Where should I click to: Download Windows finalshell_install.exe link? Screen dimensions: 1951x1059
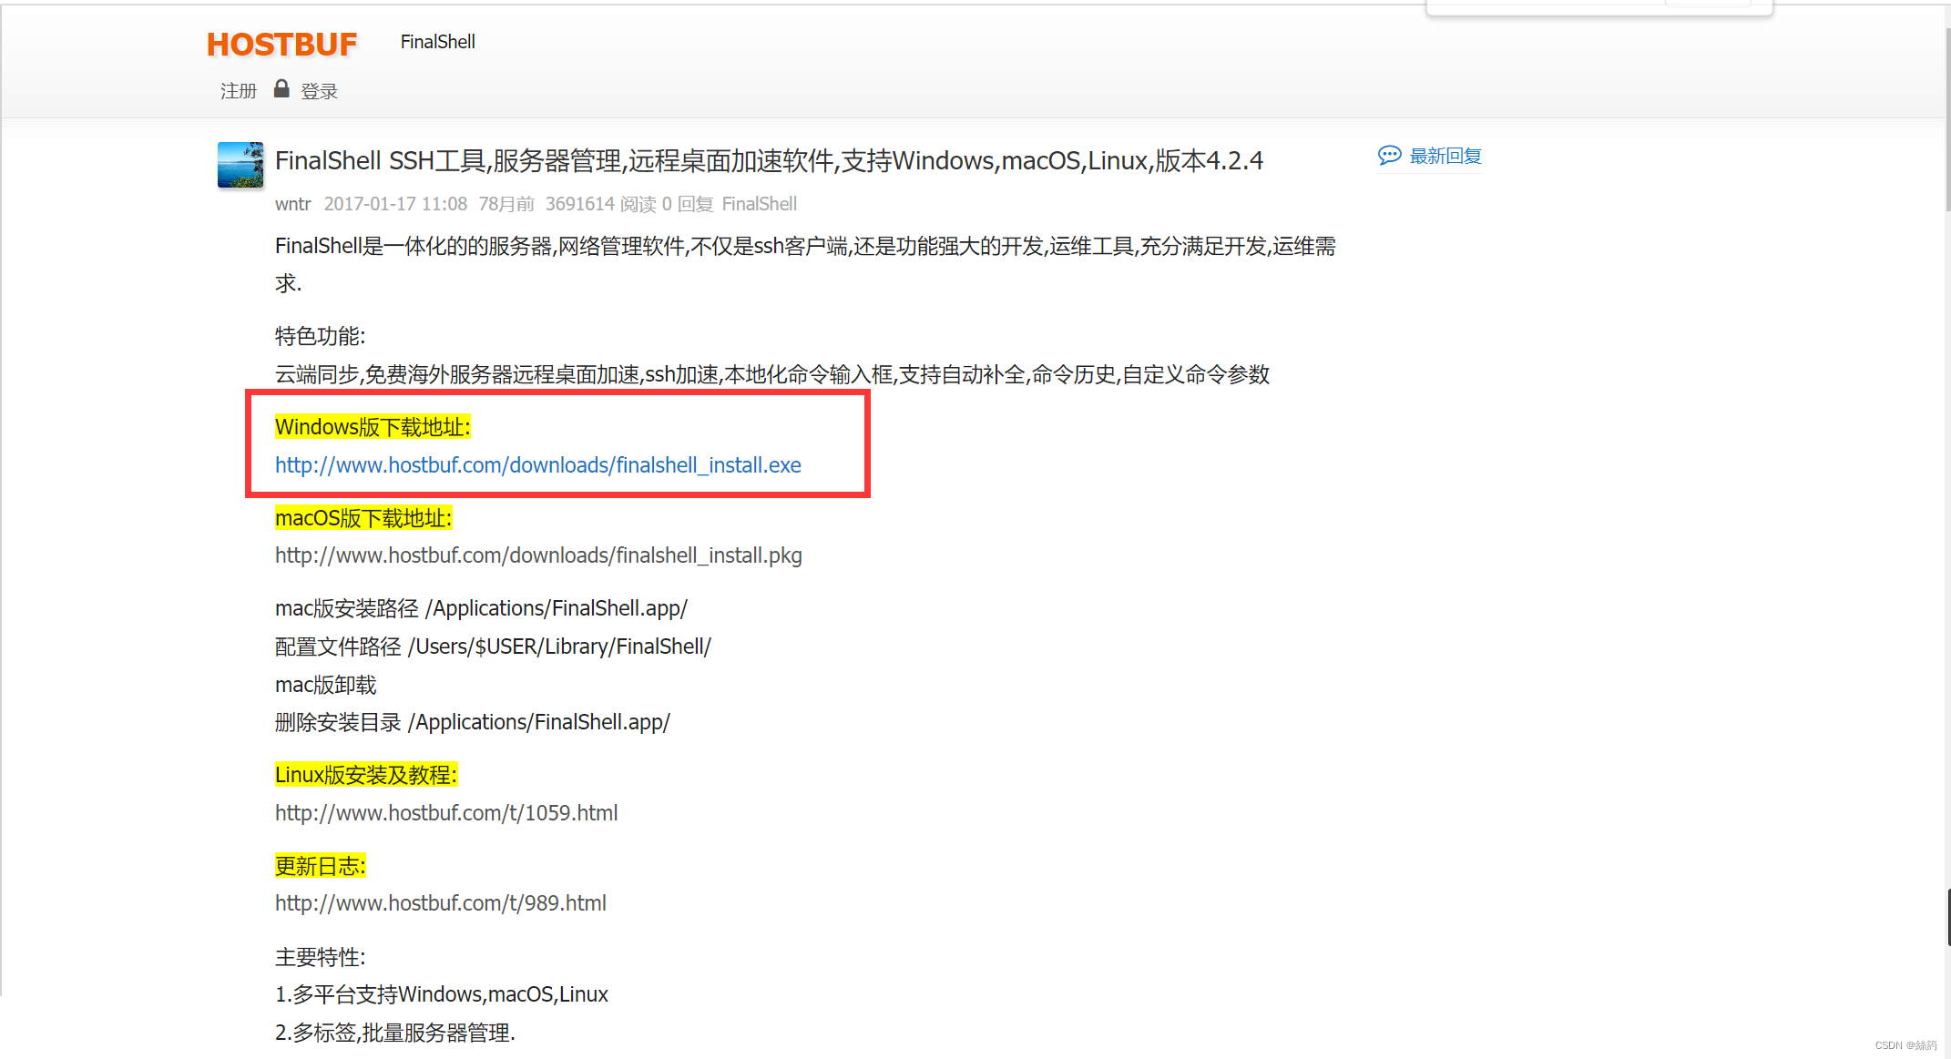(538, 465)
